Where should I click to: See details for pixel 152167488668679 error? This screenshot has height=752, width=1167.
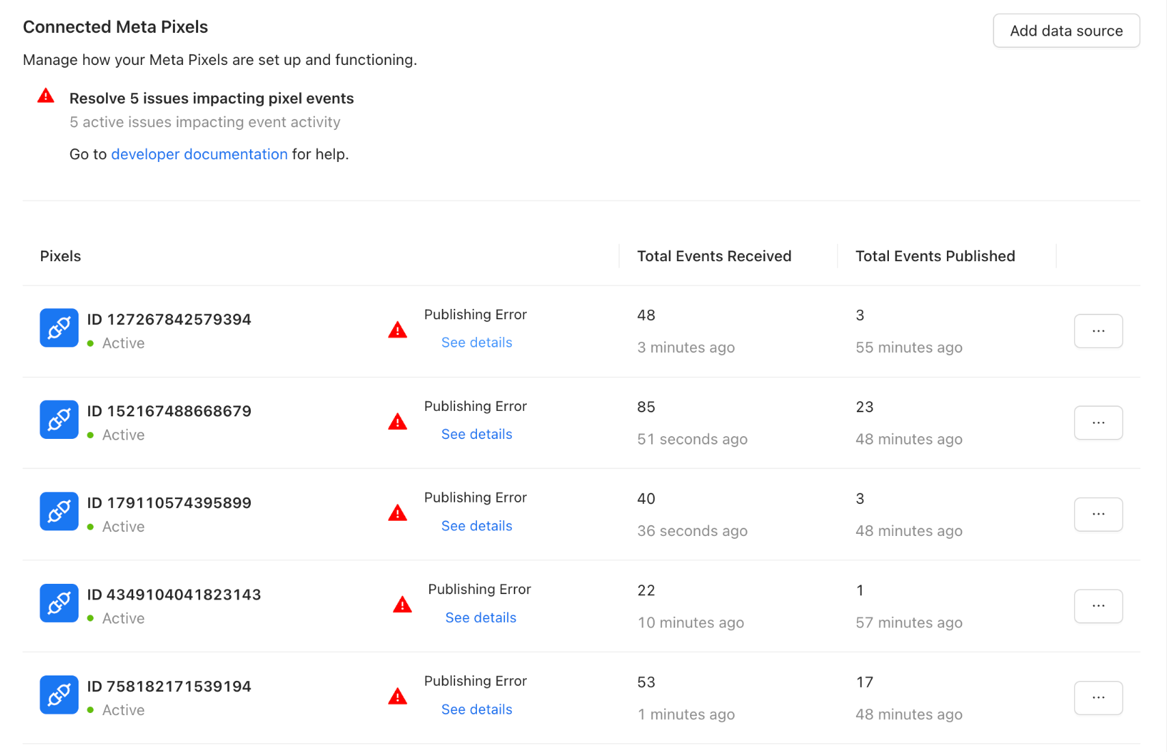click(x=476, y=434)
